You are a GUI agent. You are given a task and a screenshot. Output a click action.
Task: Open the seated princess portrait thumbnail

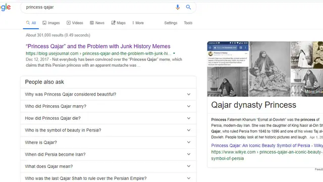click(x=270, y=69)
